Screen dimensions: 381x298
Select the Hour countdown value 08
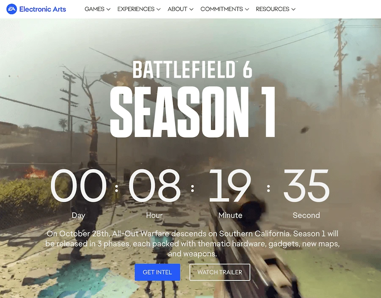point(155,187)
